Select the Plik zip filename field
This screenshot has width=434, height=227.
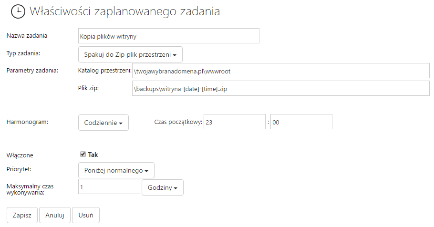point(281,88)
